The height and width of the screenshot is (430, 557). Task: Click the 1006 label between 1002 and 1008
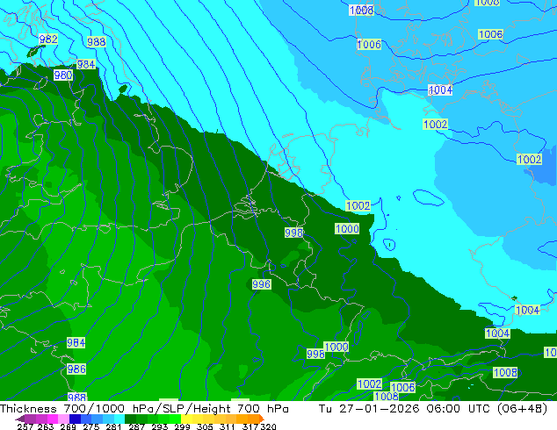402,387
